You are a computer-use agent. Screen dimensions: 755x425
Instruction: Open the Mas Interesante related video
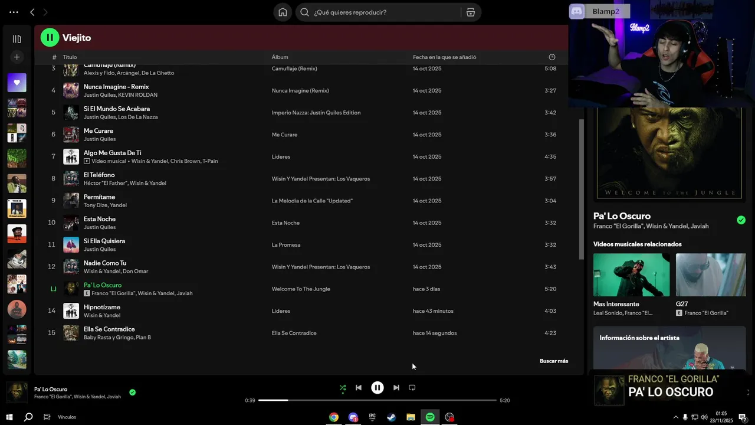coord(631,274)
